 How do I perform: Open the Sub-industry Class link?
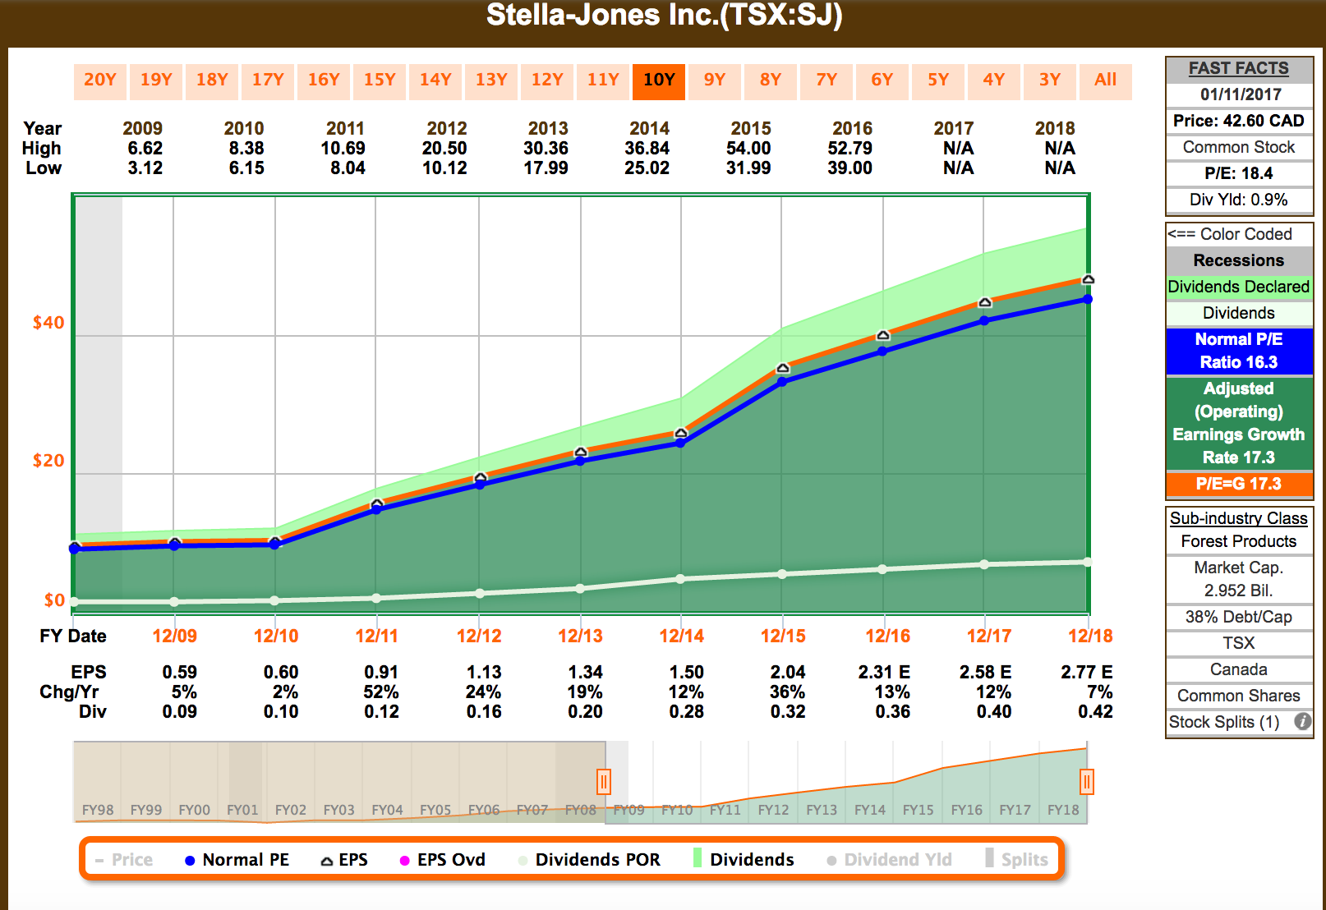[1239, 518]
